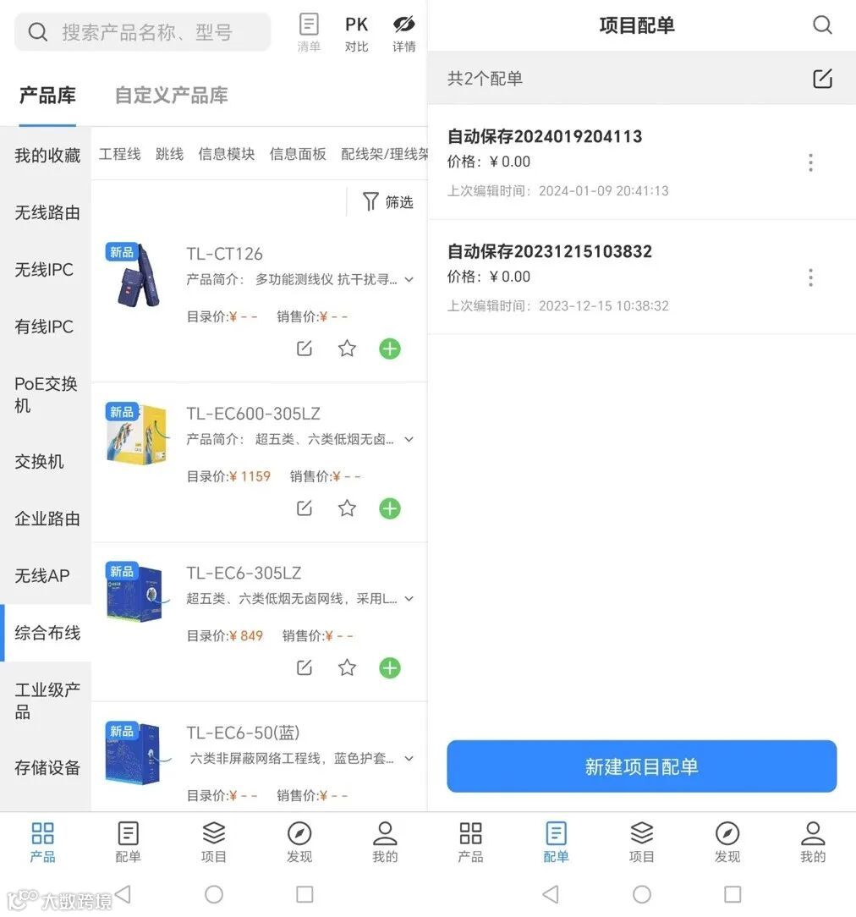Select 企业路由 category
This screenshot has height=917, width=856.
pos(46,519)
